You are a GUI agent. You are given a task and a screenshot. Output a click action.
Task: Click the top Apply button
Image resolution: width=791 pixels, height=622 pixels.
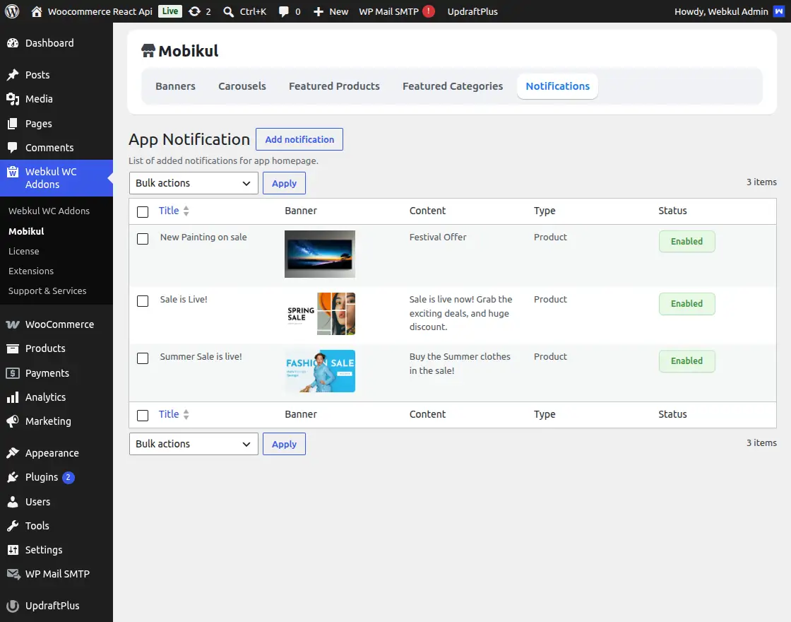(284, 183)
